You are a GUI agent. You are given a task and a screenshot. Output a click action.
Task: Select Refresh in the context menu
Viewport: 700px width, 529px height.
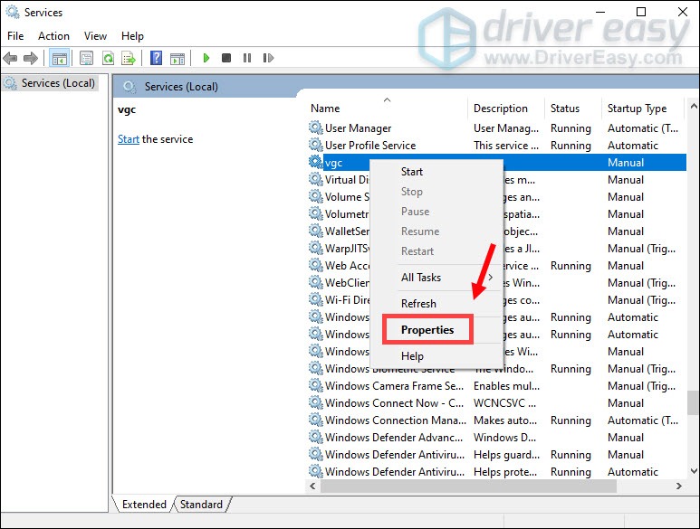click(x=418, y=304)
